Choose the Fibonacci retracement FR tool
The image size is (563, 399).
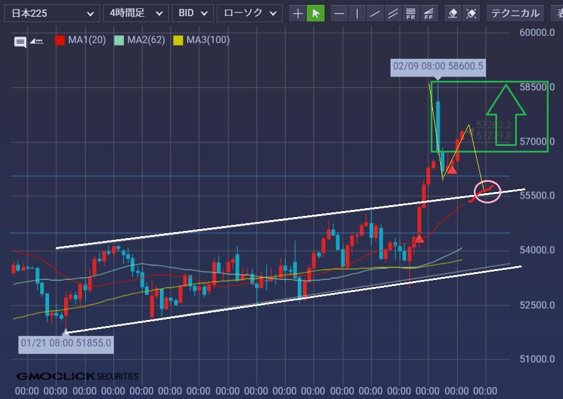(411, 13)
